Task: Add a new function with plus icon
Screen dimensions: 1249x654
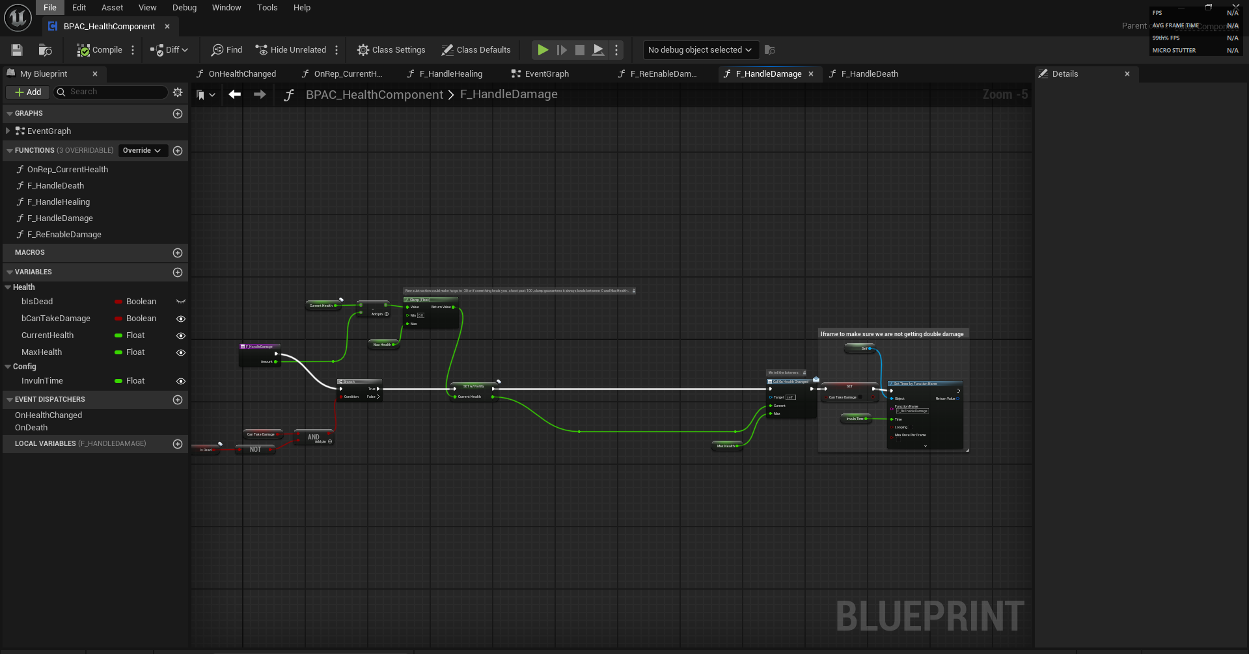Action: point(178,151)
